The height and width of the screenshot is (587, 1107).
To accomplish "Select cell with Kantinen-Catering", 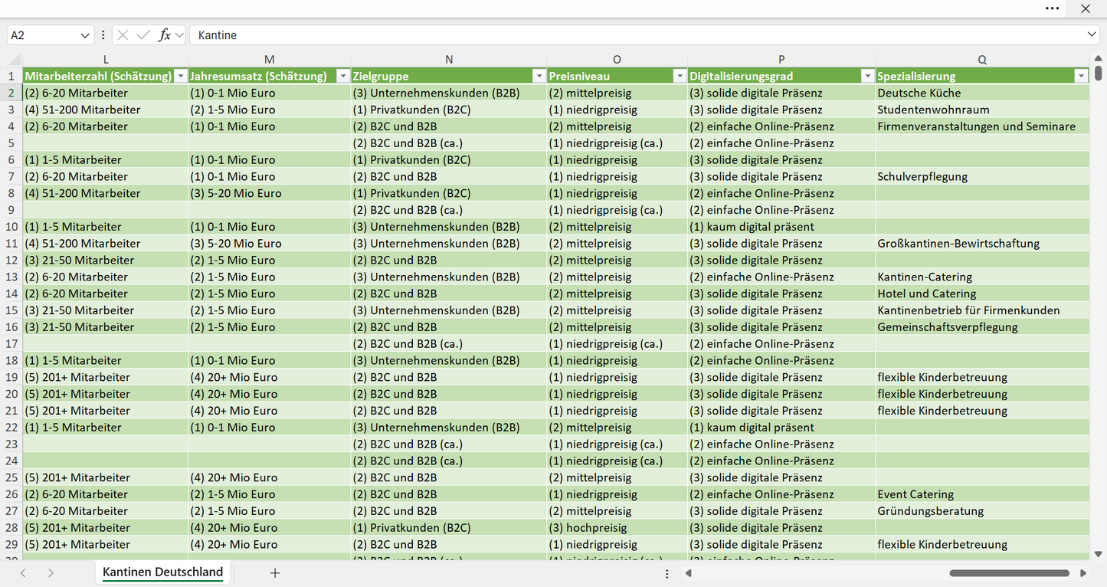I will tap(982, 277).
